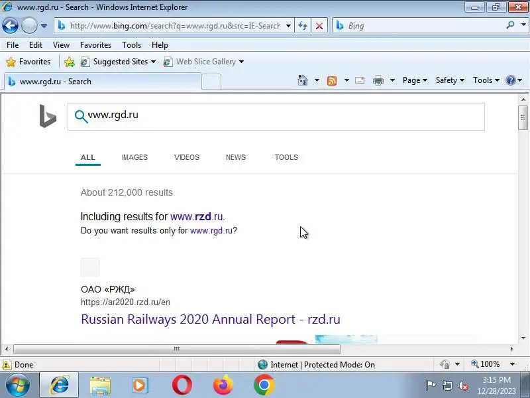Expand the address bar history dropdown

[x=288, y=26]
